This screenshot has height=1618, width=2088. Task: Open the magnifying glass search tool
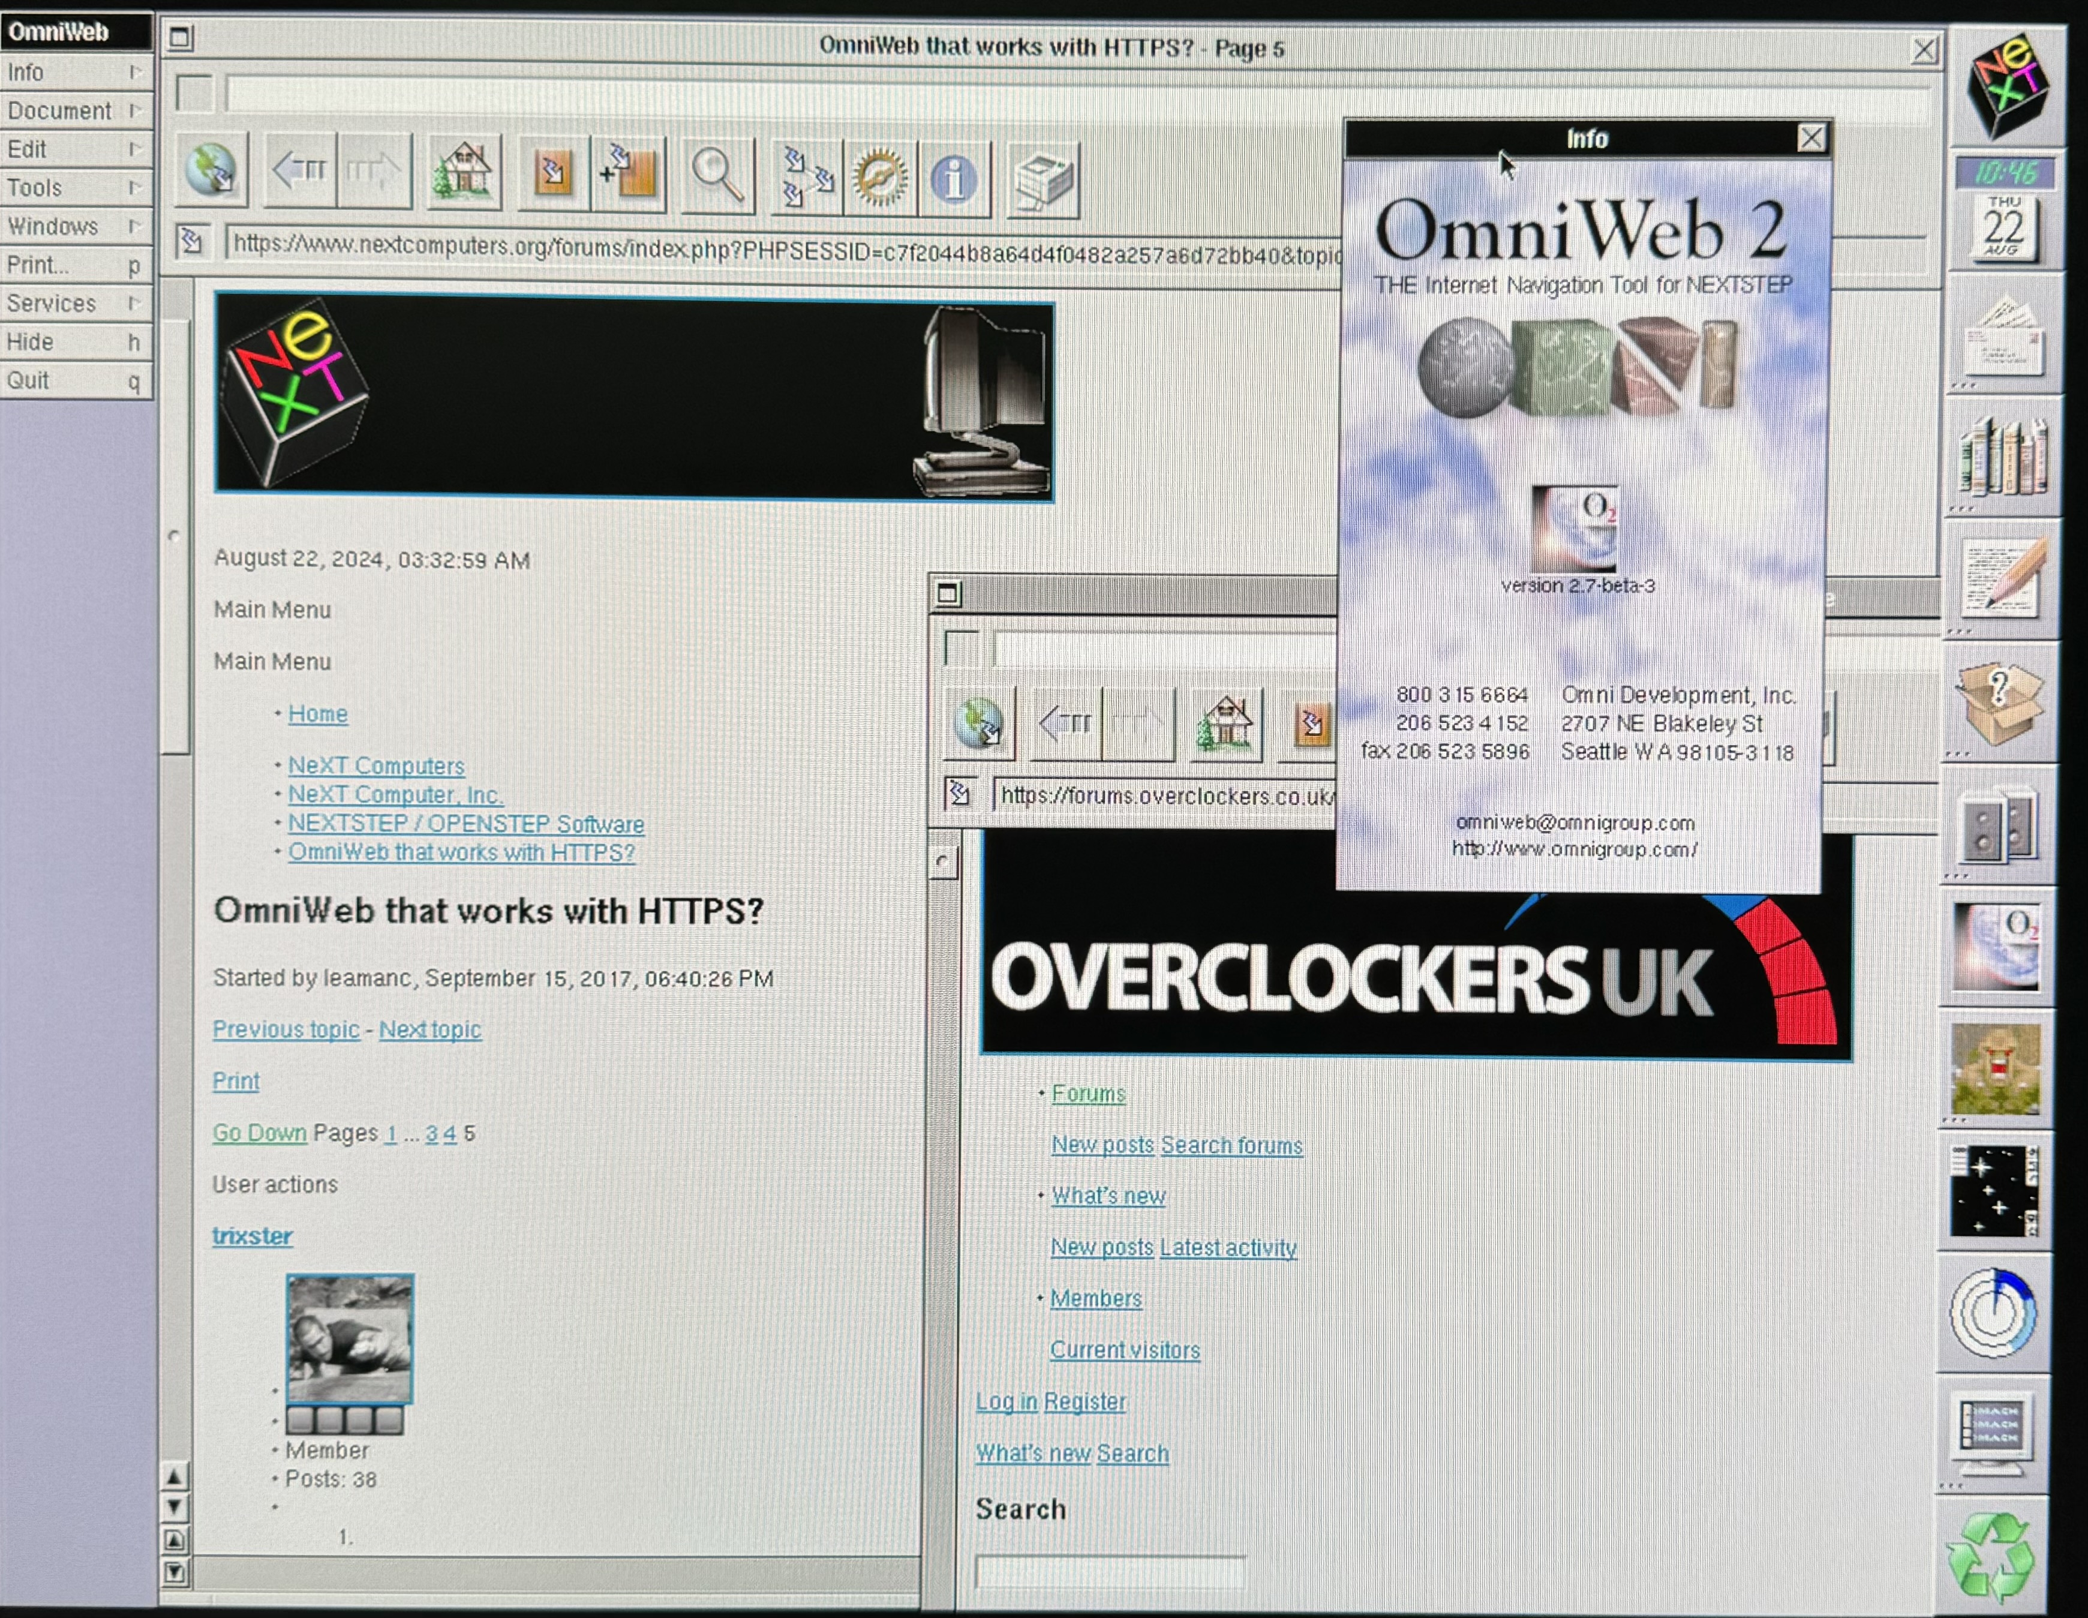tap(717, 176)
